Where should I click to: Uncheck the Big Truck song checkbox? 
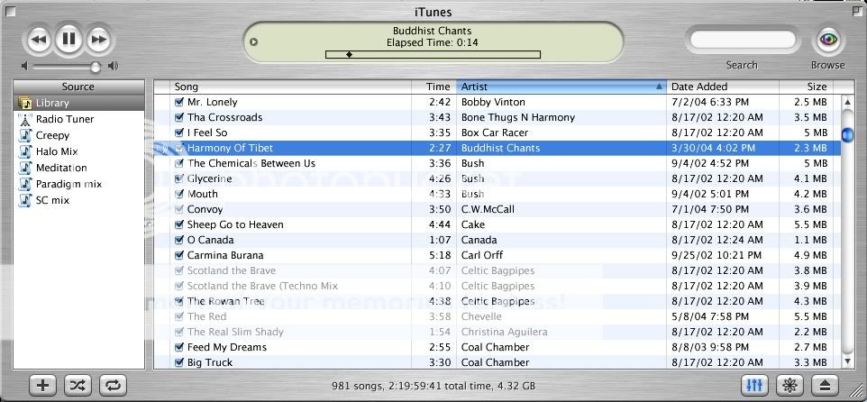pos(179,362)
